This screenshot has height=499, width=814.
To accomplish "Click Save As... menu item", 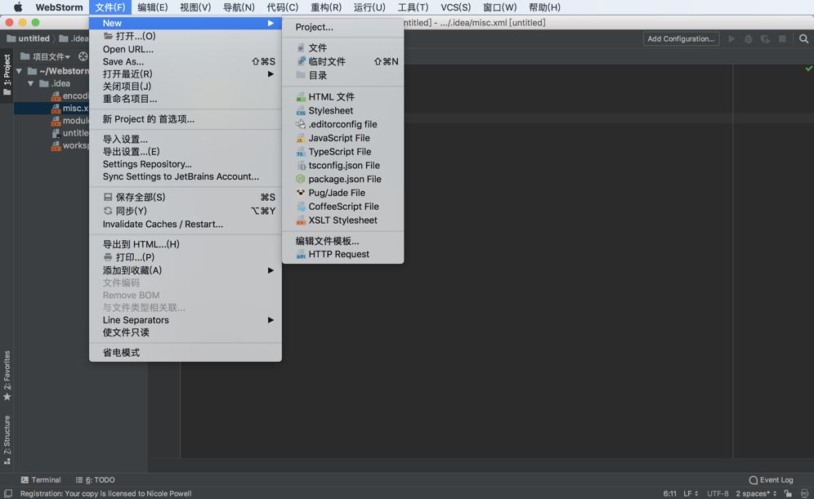I will 186,62.
